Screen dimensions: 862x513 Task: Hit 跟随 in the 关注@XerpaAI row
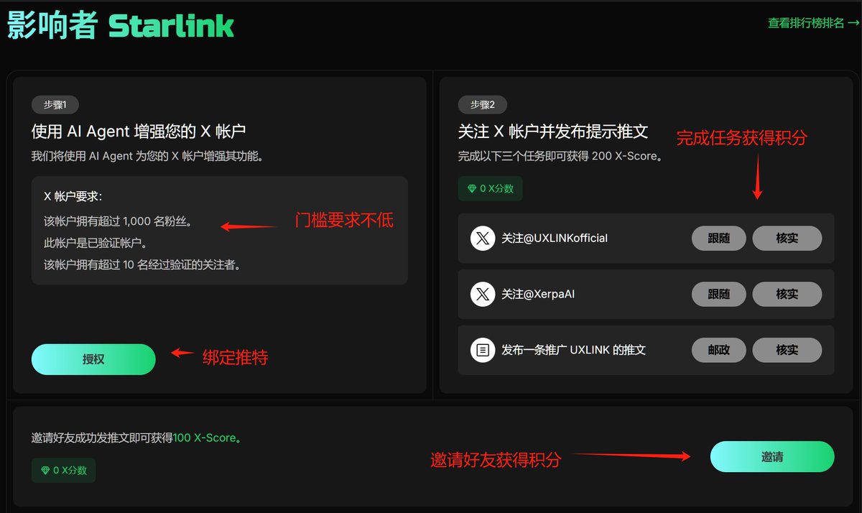[718, 294]
